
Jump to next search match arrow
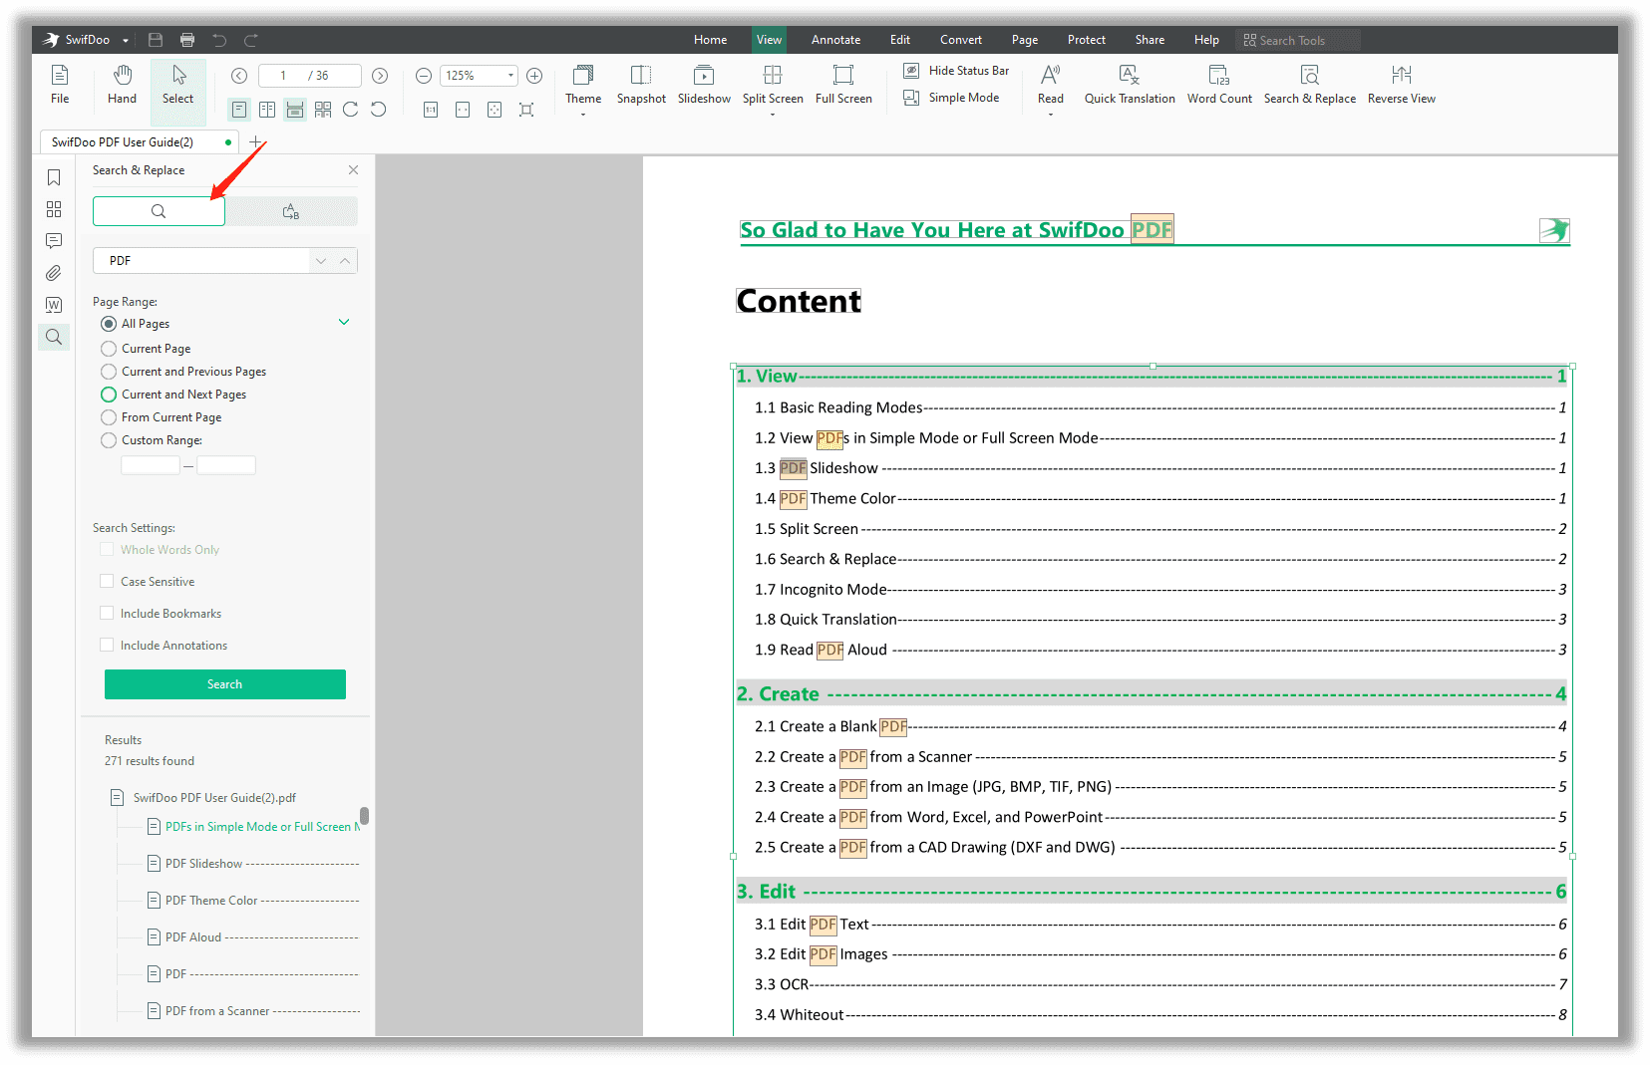point(321,260)
